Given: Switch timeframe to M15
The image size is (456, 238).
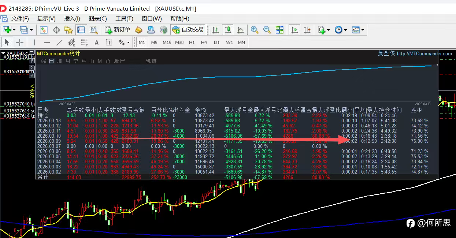Looking at the screenshot, I should [167, 42].
